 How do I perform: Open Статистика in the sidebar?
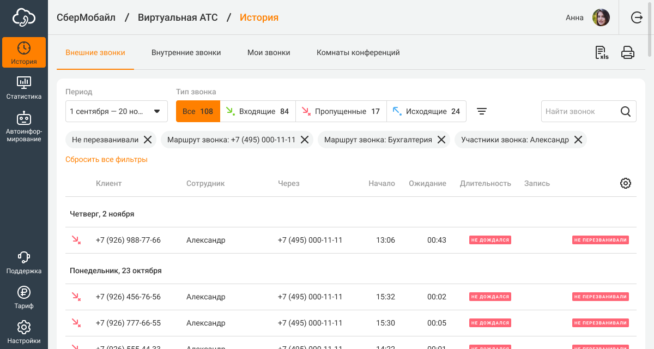[x=24, y=88]
